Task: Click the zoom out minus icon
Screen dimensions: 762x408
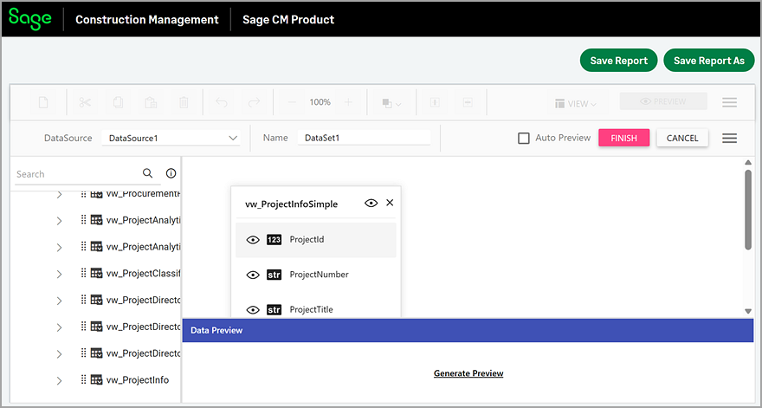Action: pos(292,102)
